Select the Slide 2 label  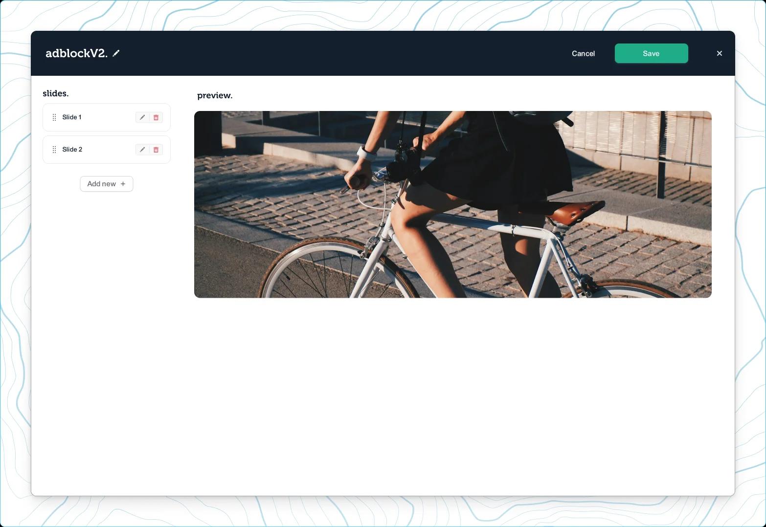[x=72, y=150]
